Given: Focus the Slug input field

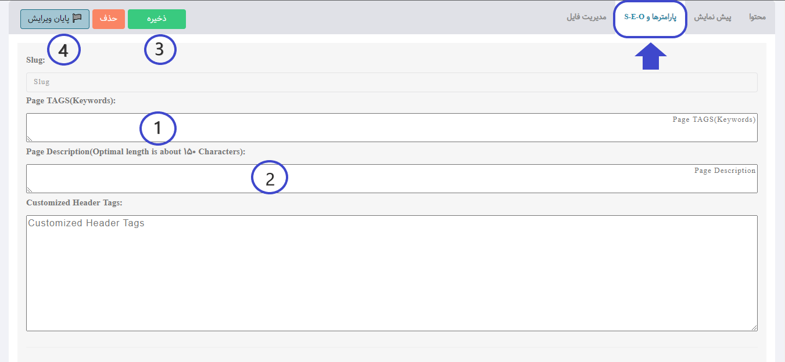Looking at the screenshot, I should [x=392, y=82].
